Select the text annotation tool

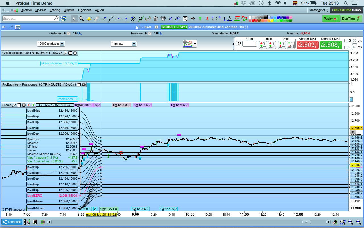(x=185, y=19)
